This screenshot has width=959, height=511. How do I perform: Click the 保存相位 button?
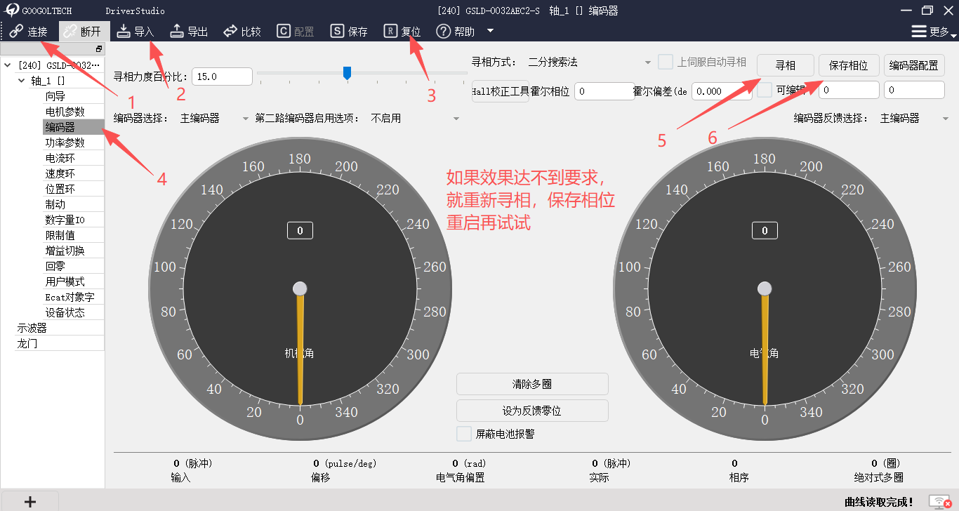(x=849, y=65)
